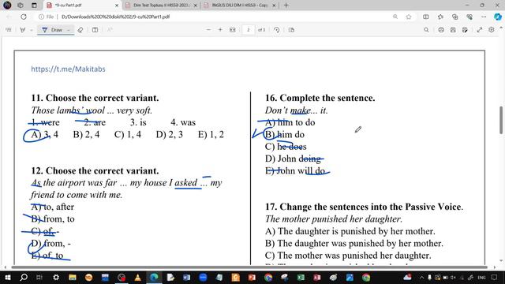Search within the PDF document
This screenshot has width=505, height=284.
tap(426, 30)
